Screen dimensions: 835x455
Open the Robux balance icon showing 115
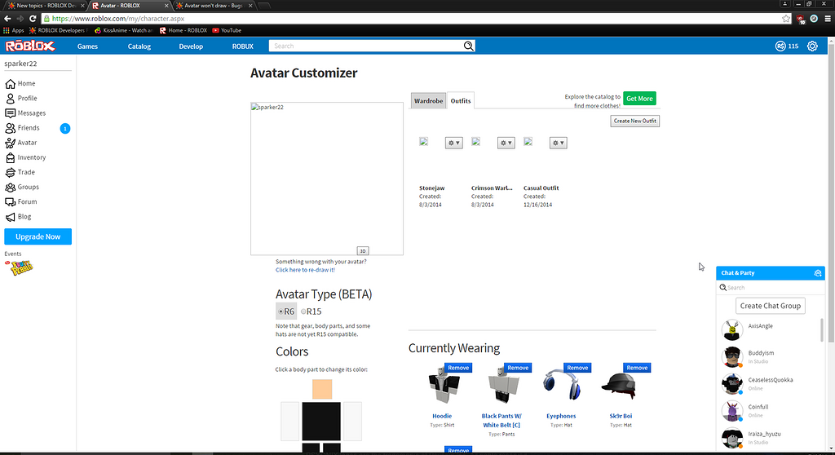pyautogui.click(x=780, y=46)
